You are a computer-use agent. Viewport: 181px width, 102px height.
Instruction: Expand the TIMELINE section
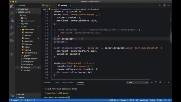point(21,97)
